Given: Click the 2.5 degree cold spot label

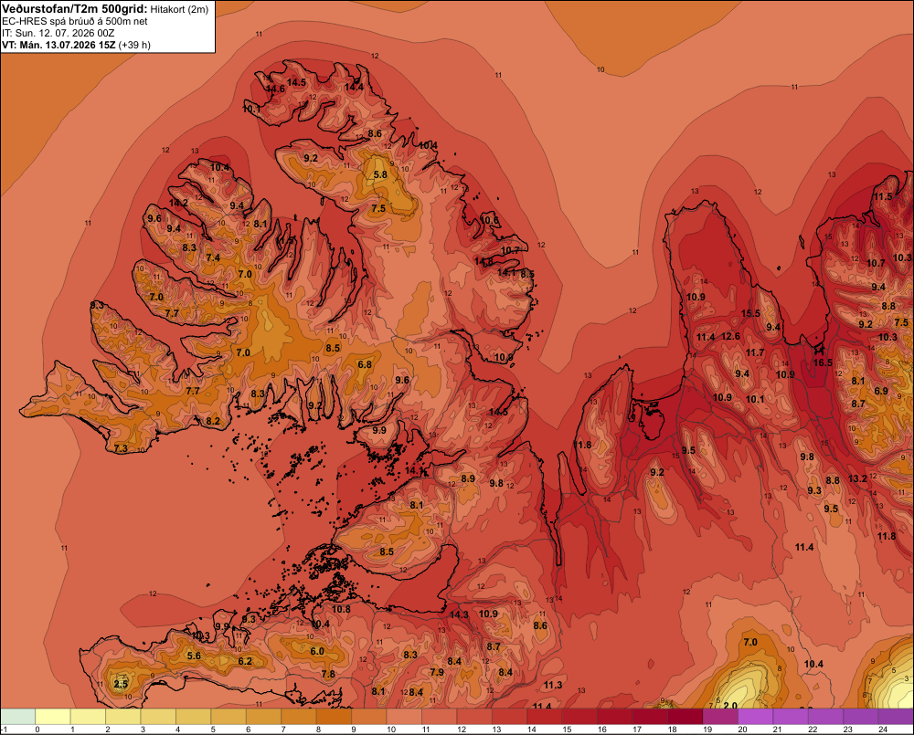Looking at the screenshot, I should [121, 684].
